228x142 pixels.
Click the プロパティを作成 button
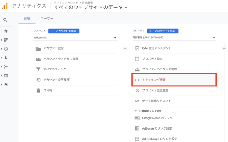click(163, 31)
